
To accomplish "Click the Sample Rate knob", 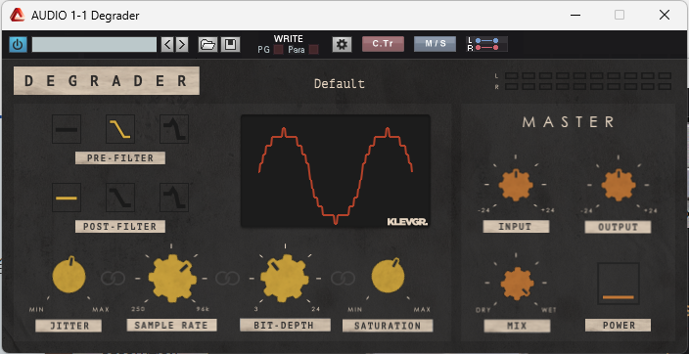I will tap(172, 278).
